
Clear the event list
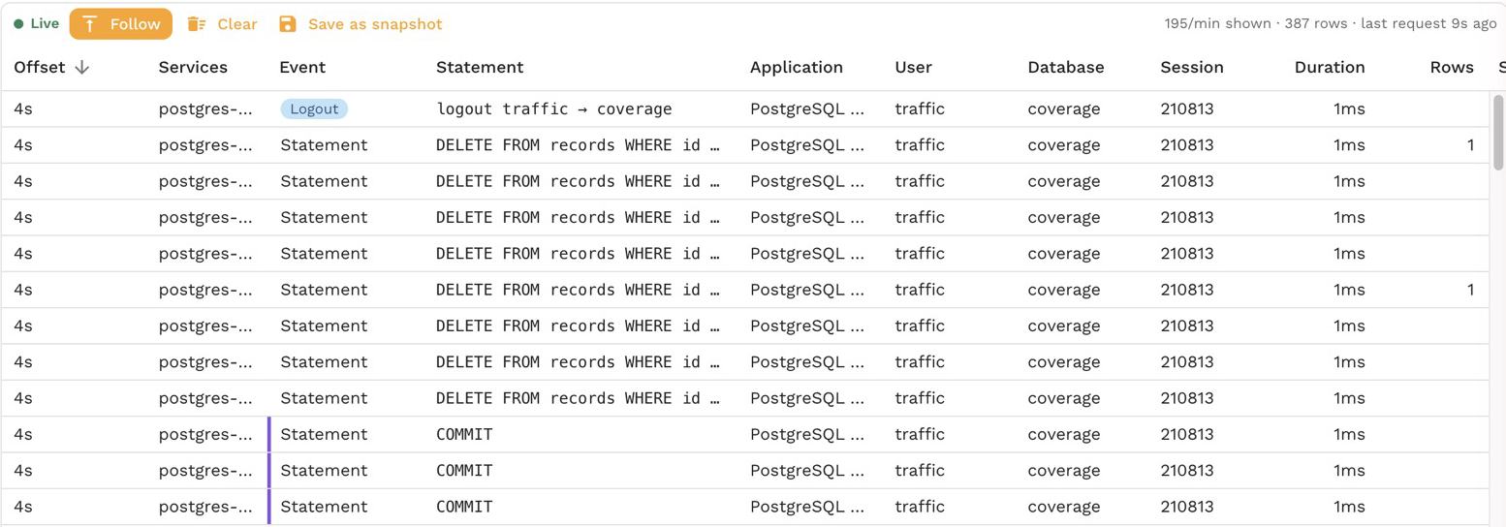click(x=222, y=24)
